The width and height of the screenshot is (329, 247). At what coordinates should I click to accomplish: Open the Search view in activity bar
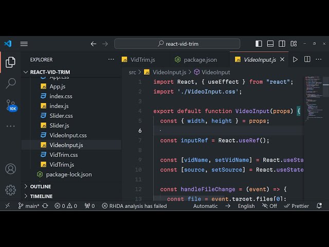10,83
